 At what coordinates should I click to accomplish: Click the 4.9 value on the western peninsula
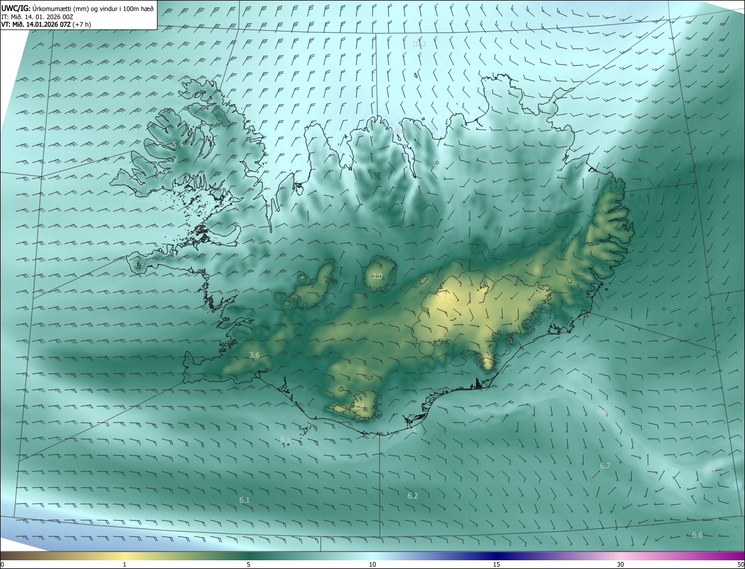pos(139,264)
